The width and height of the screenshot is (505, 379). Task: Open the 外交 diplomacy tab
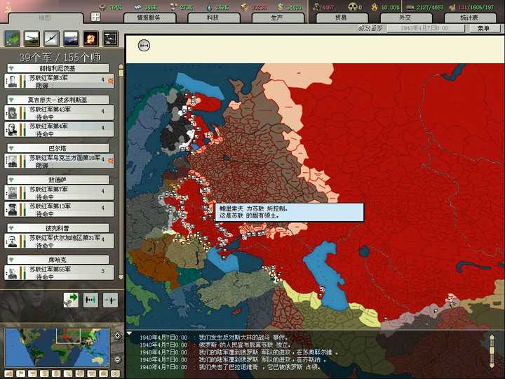click(405, 18)
